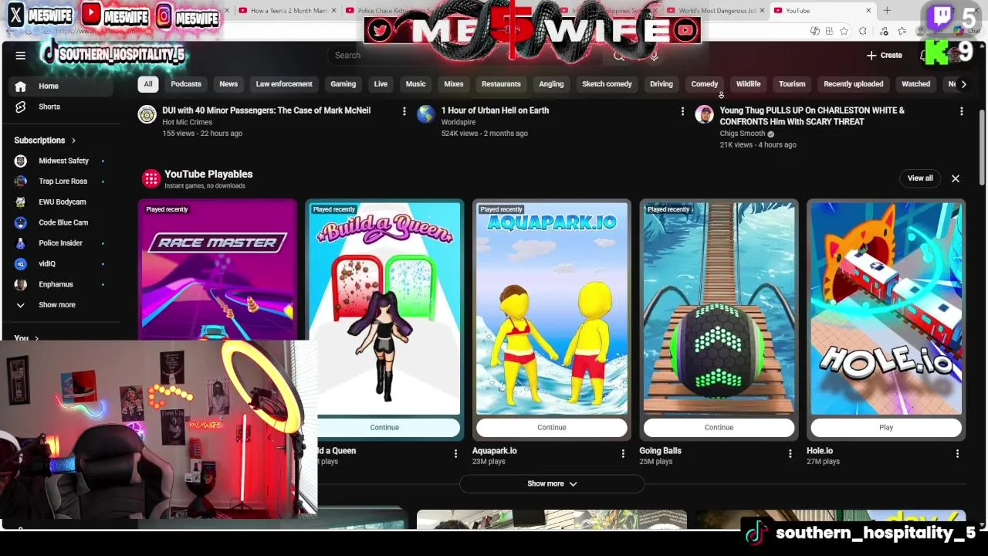Click View all playables
The width and height of the screenshot is (988, 556).
click(920, 178)
